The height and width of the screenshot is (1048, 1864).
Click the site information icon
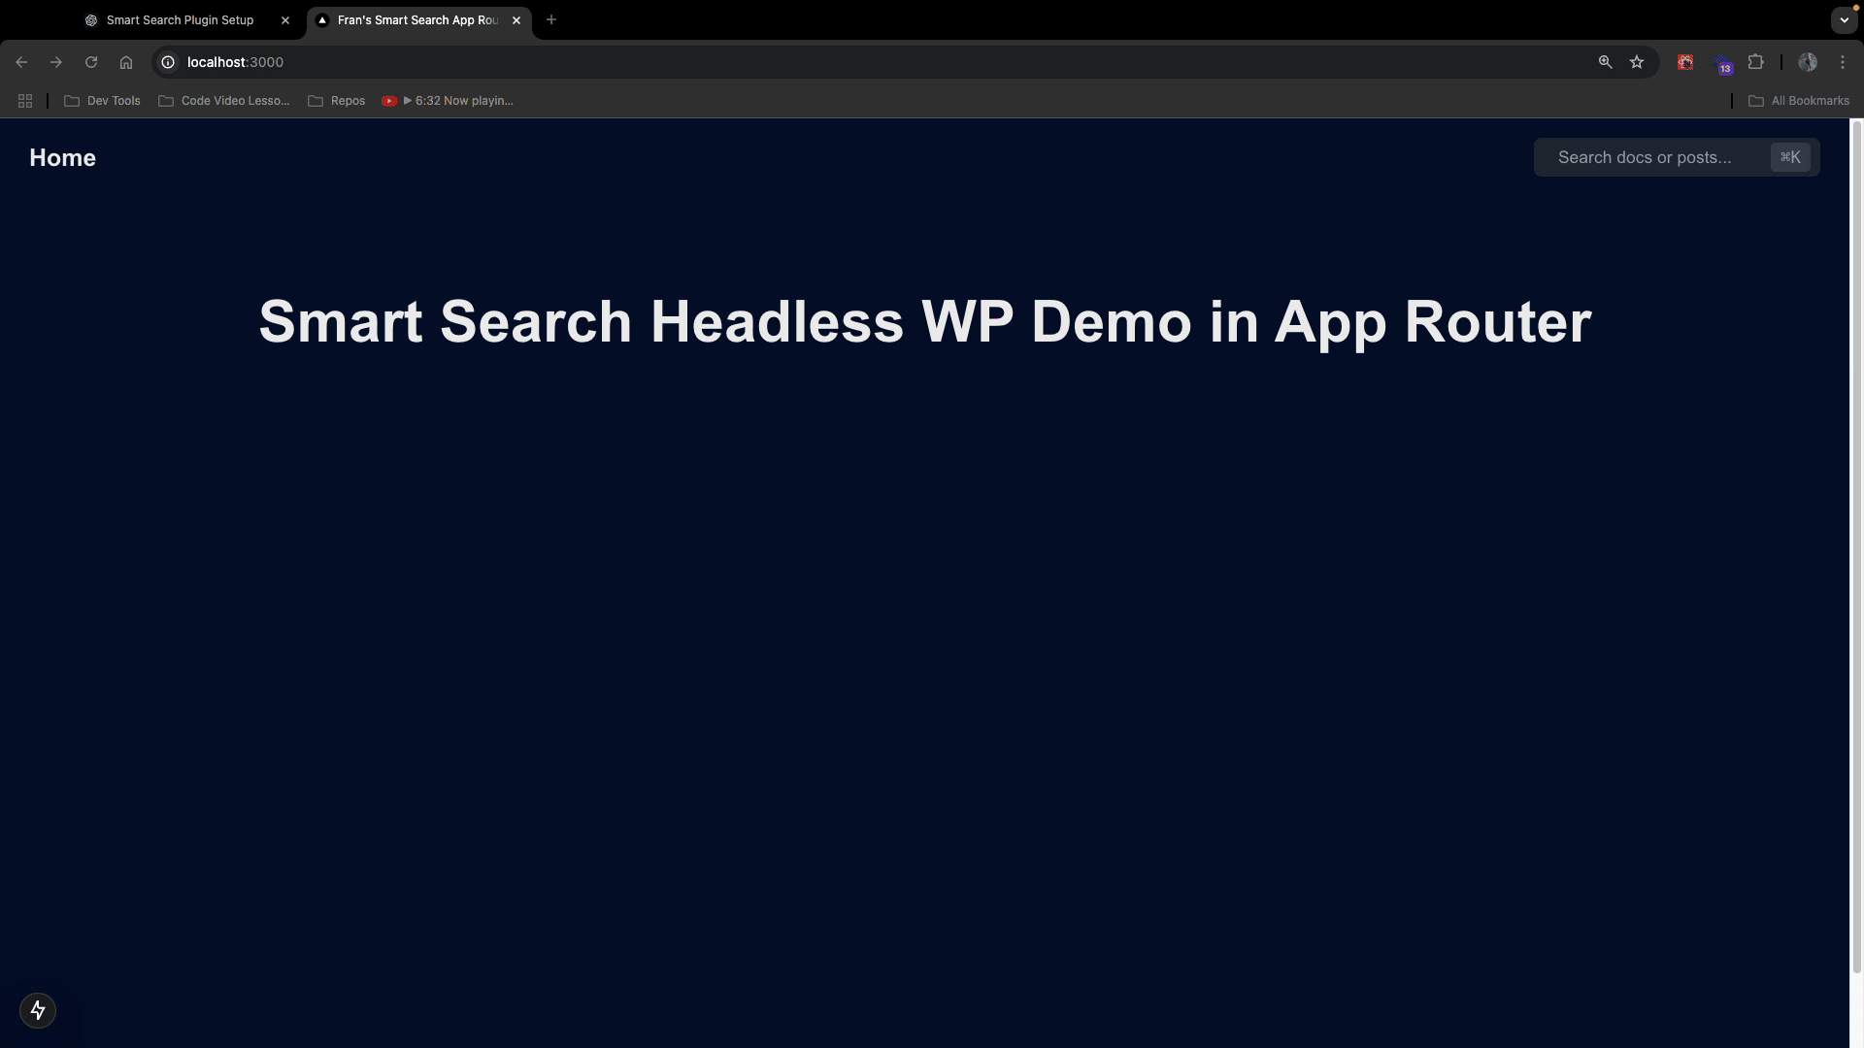(168, 62)
